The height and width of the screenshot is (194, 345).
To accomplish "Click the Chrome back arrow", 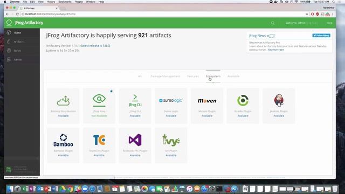I will point(8,14).
